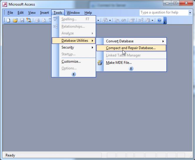Image resolution: width=195 pixels, height=160 pixels.
Task: Click the Ready status bar text
Action: [10, 155]
